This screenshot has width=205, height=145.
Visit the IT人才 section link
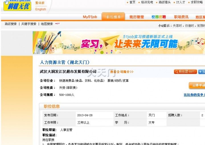181,2
